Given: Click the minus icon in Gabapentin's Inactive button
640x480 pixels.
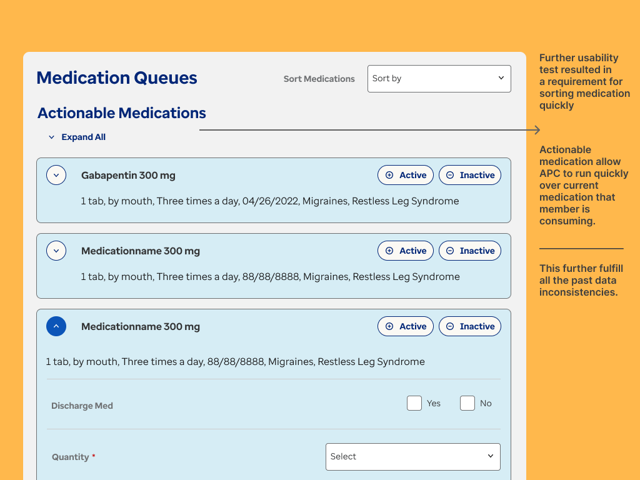Looking at the screenshot, I should coord(450,175).
